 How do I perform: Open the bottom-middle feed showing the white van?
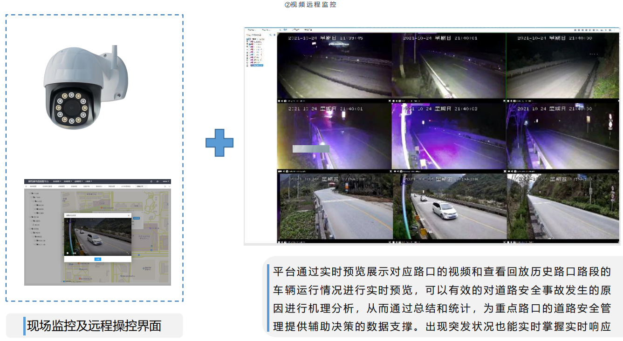click(449, 208)
